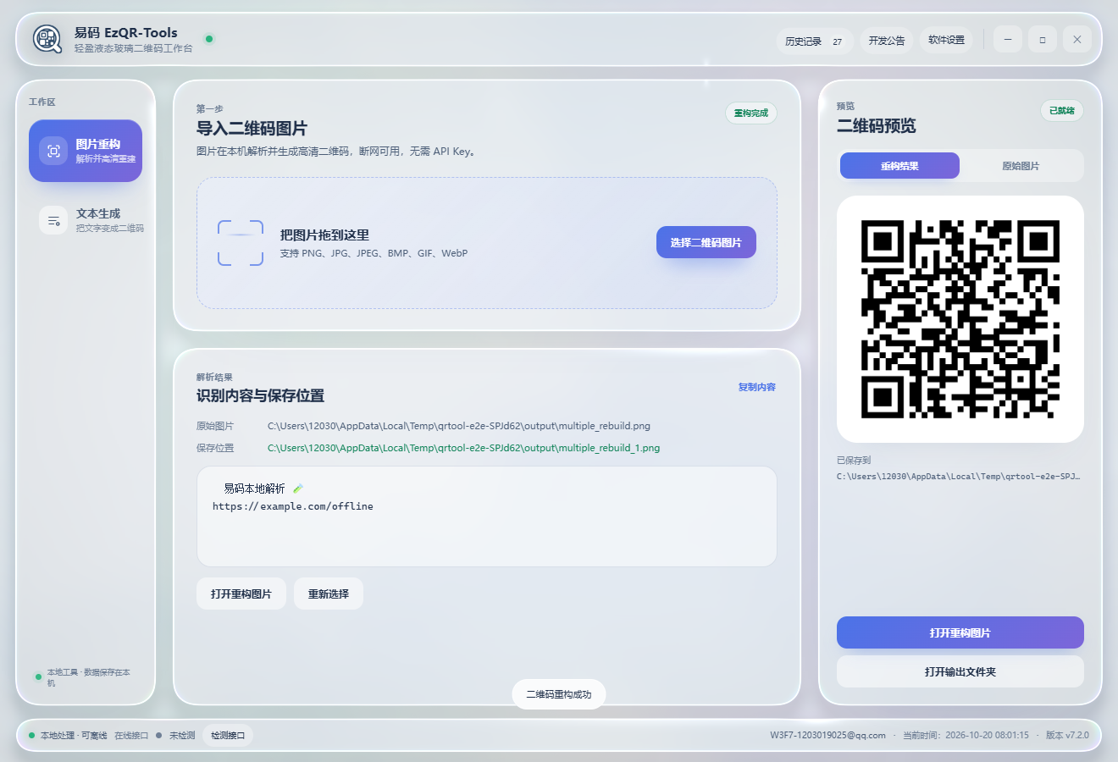Click the 把图片拖到这里 drop zone heading

click(x=324, y=235)
